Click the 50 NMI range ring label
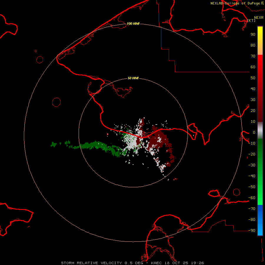The height and width of the screenshot is (265, 265). pyautogui.click(x=133, y=78)
